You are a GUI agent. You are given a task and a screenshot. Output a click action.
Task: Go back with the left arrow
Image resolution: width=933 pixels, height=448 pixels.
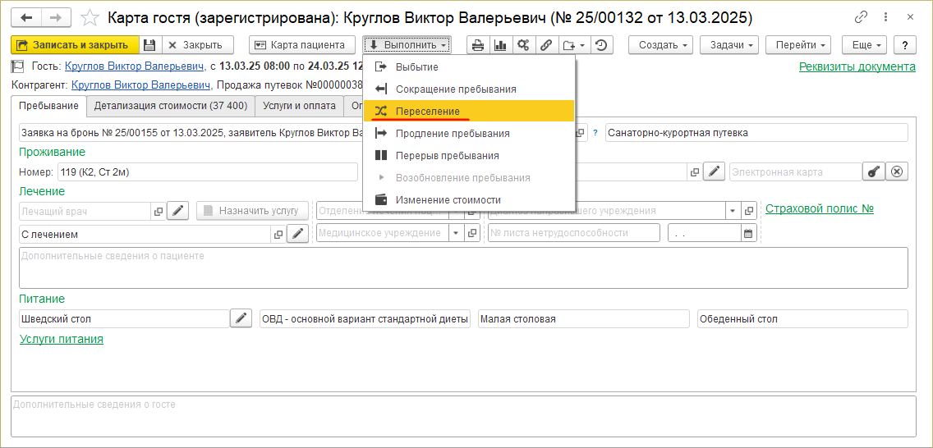pyautogui.click(x=27, y=17)
